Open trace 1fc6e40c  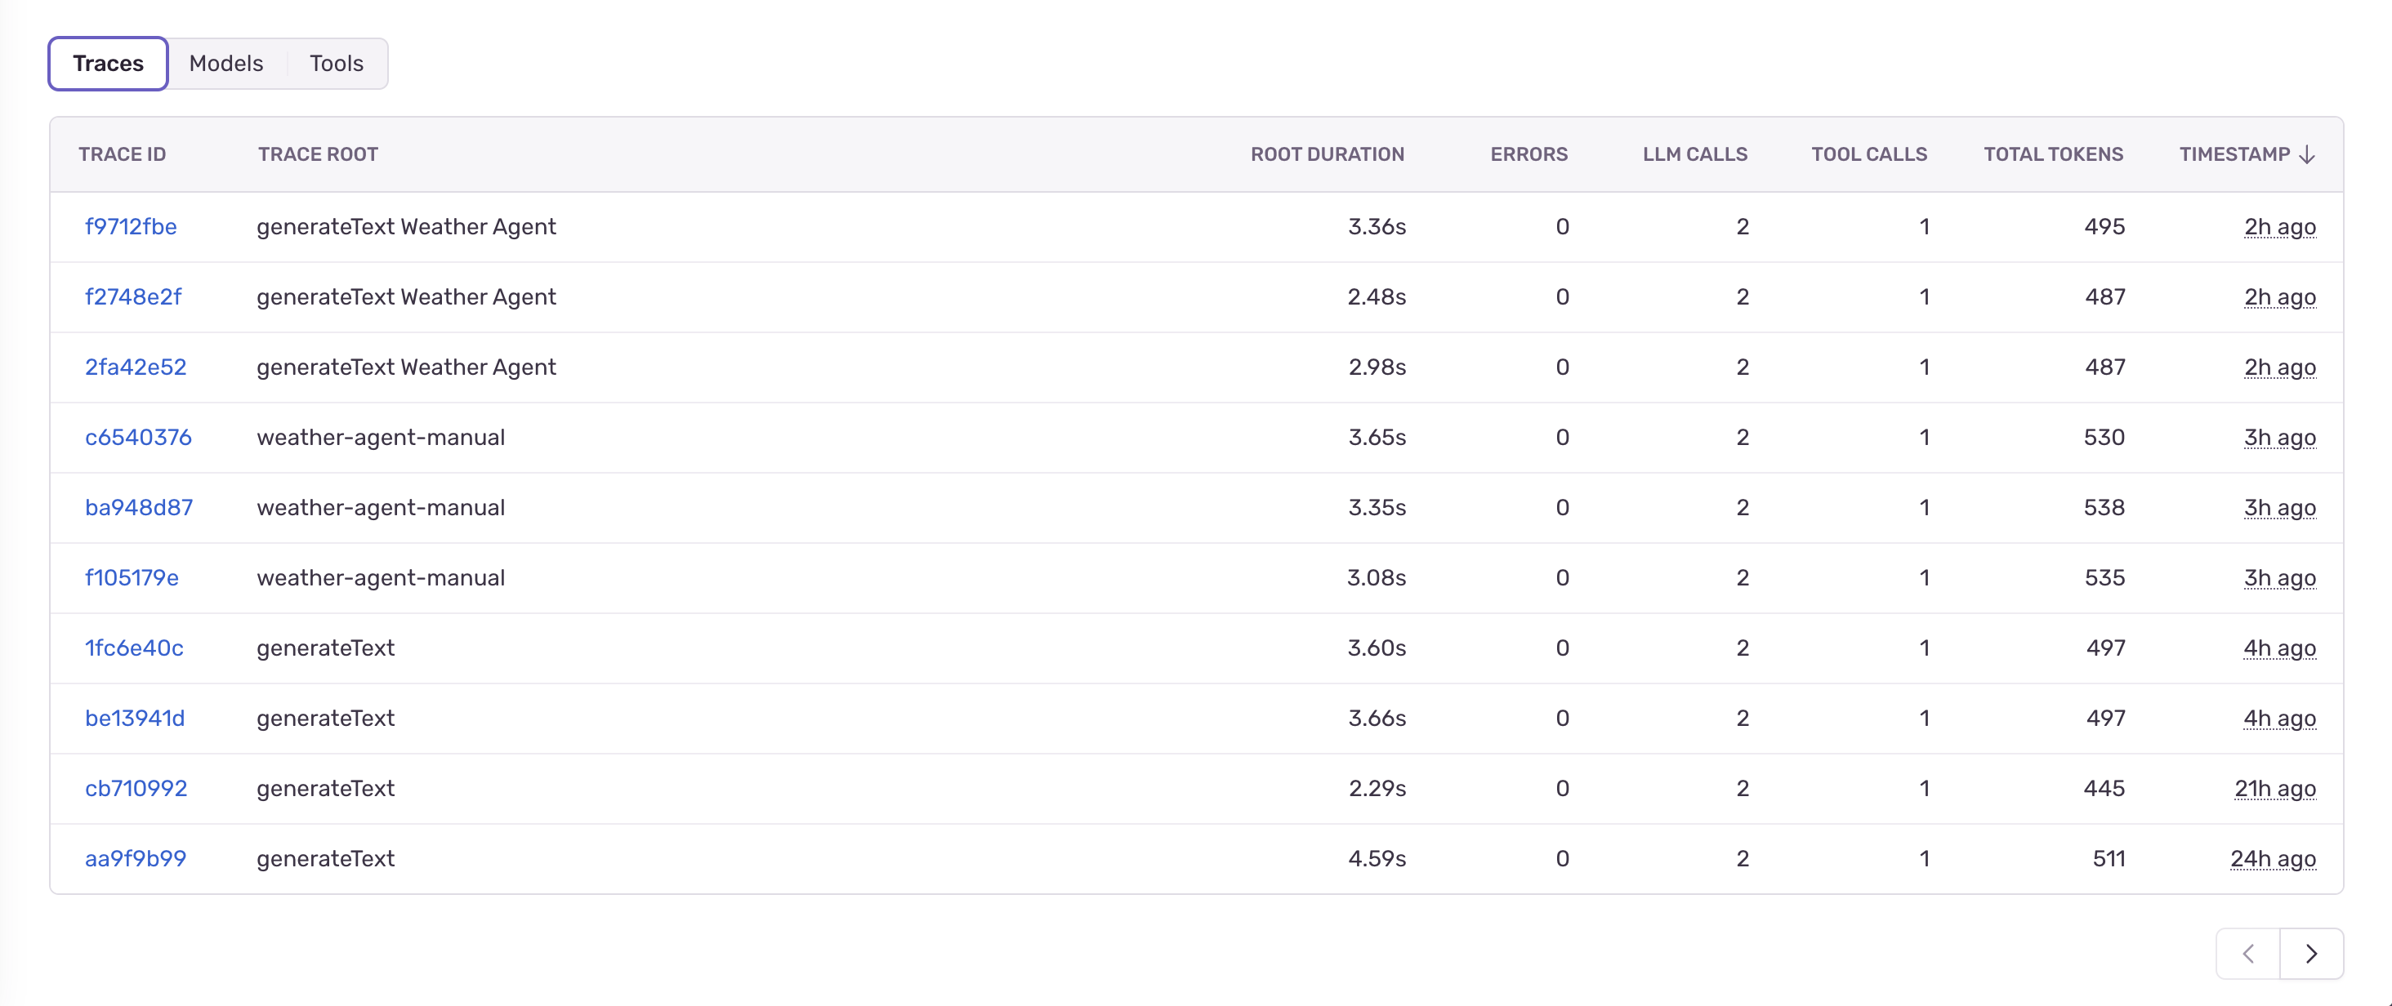pos(135,648)
